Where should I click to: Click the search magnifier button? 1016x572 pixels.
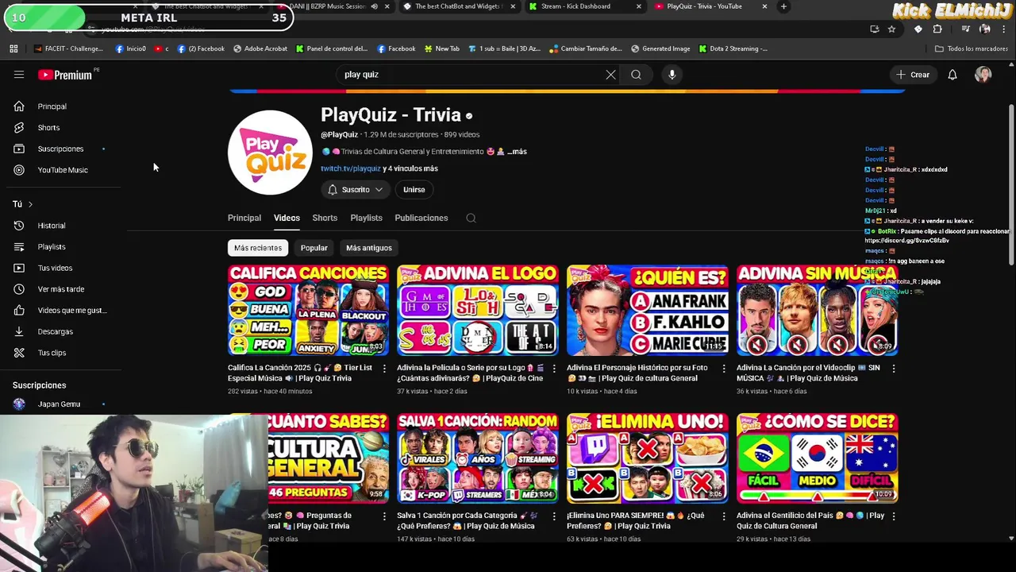[636, 75]
